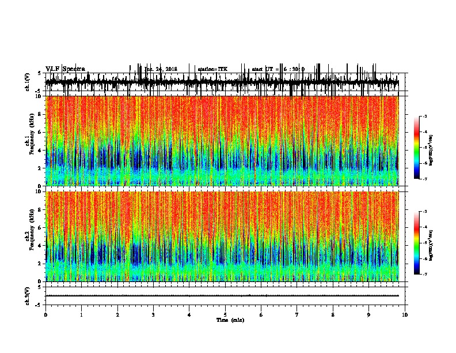Viewport: 456px width, 353px height.
Task: Click the 'Time (min)' x-axis label
Action: point(230,320)
